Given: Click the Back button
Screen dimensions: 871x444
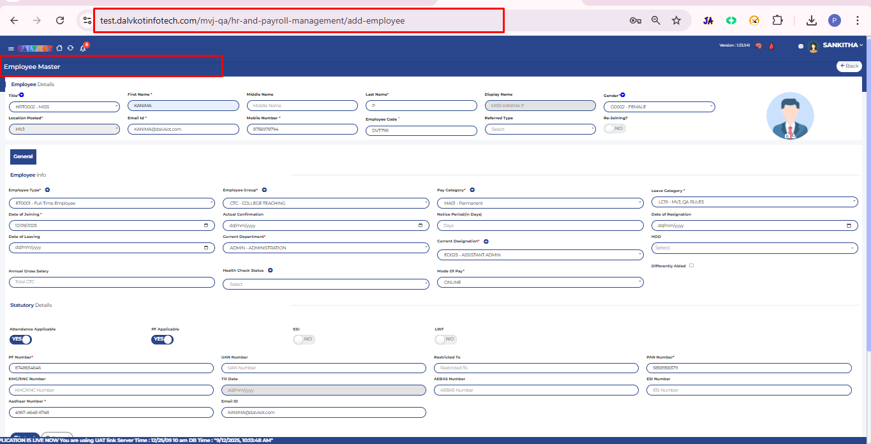Looking at the screenshot, I should point(849,66).
